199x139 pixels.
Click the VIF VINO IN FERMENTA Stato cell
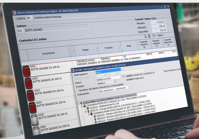pos(132,57)
